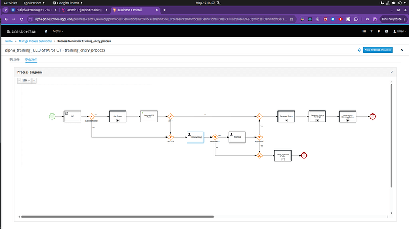Open the Google Chrome app menu
This screenshot has width=409, height=229.
coord(68,3)
